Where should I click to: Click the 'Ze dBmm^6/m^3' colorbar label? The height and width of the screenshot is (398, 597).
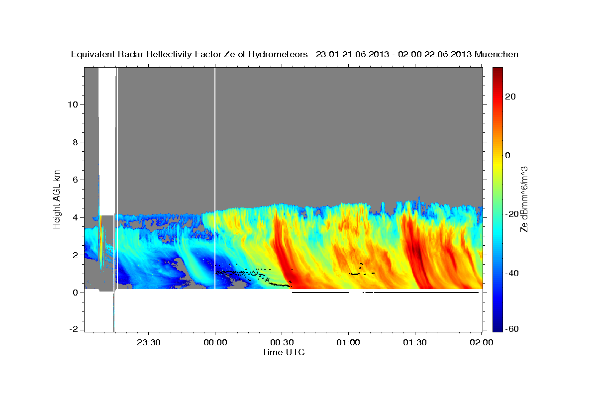click(x=523, y=199)
